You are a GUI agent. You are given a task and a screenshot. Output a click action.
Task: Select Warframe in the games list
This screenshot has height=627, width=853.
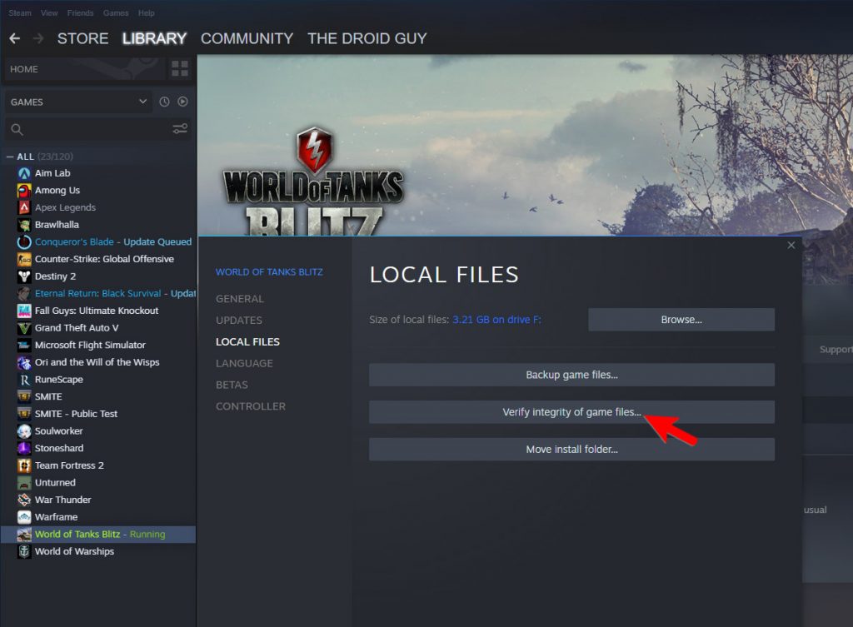(98, 517)
